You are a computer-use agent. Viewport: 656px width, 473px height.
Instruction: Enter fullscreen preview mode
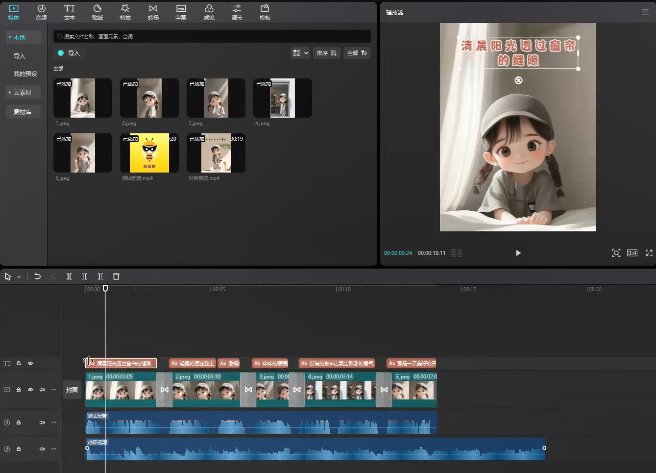point(649,253)
